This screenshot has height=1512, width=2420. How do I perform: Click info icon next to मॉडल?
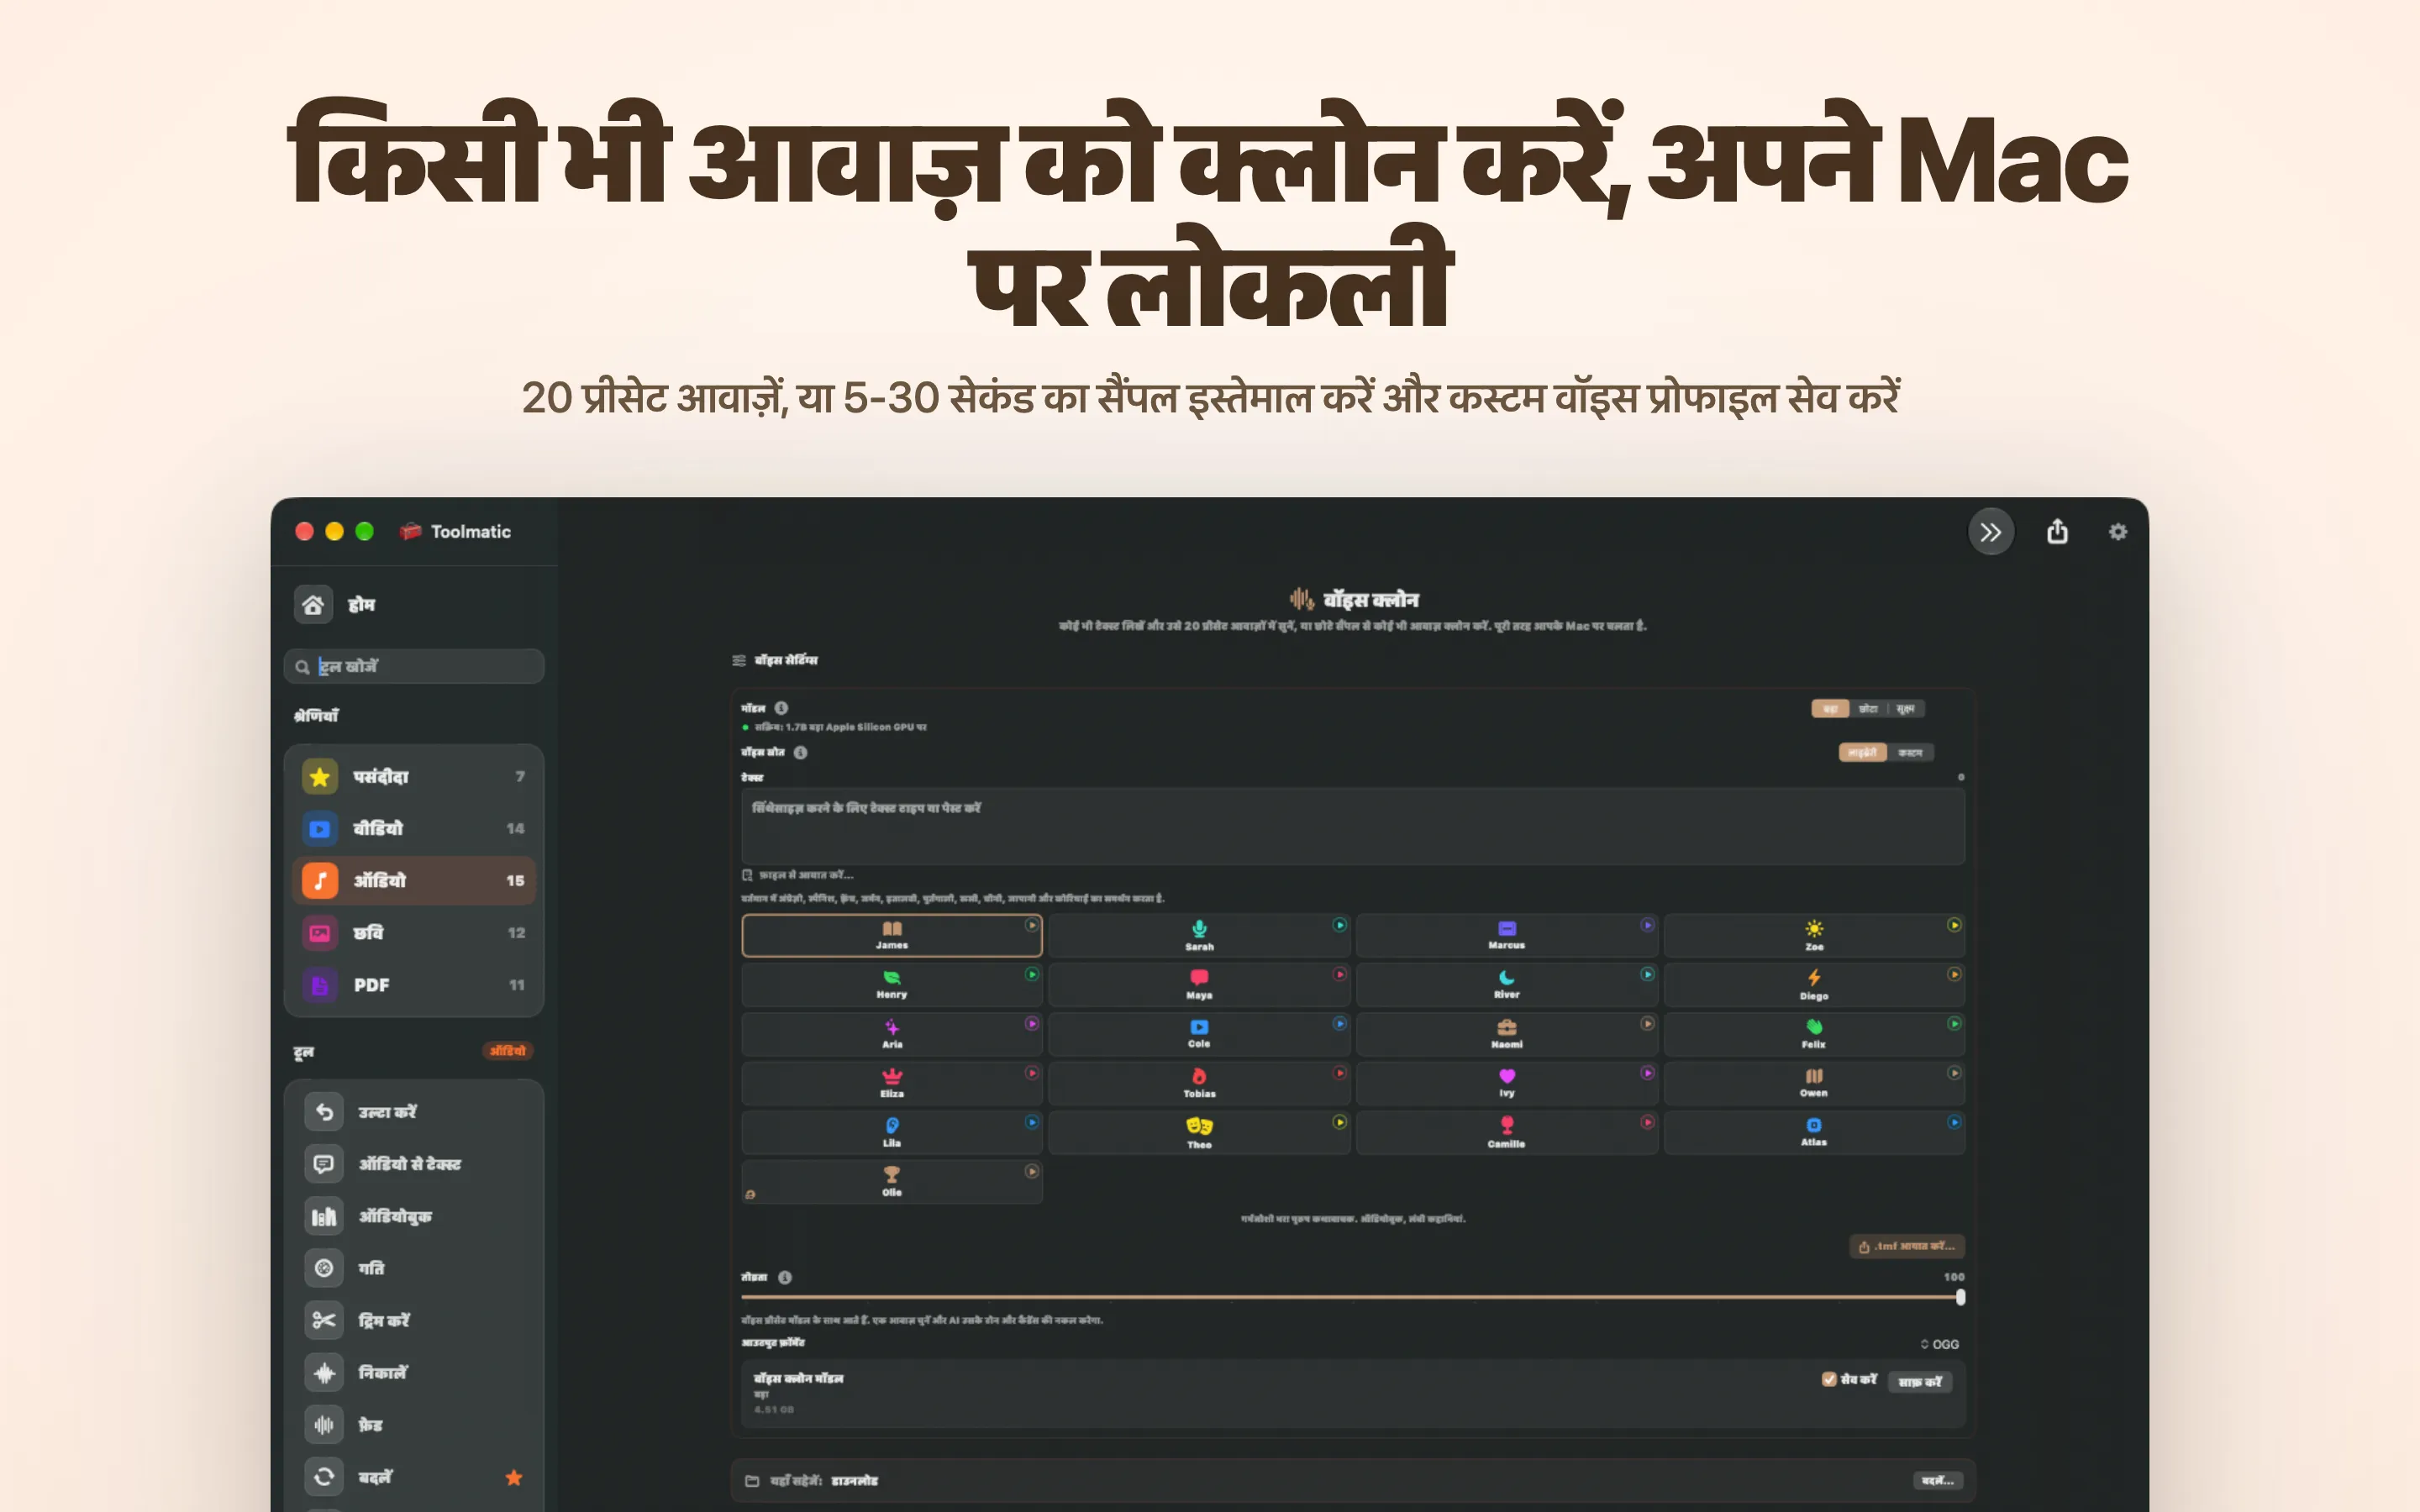[x=781, y=708]
